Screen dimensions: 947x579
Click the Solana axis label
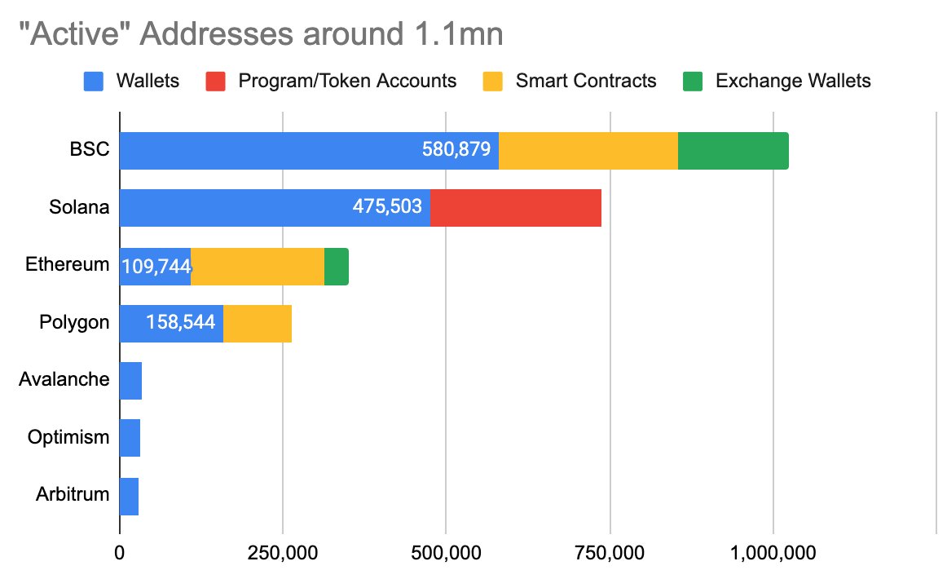tap(79, 206)
